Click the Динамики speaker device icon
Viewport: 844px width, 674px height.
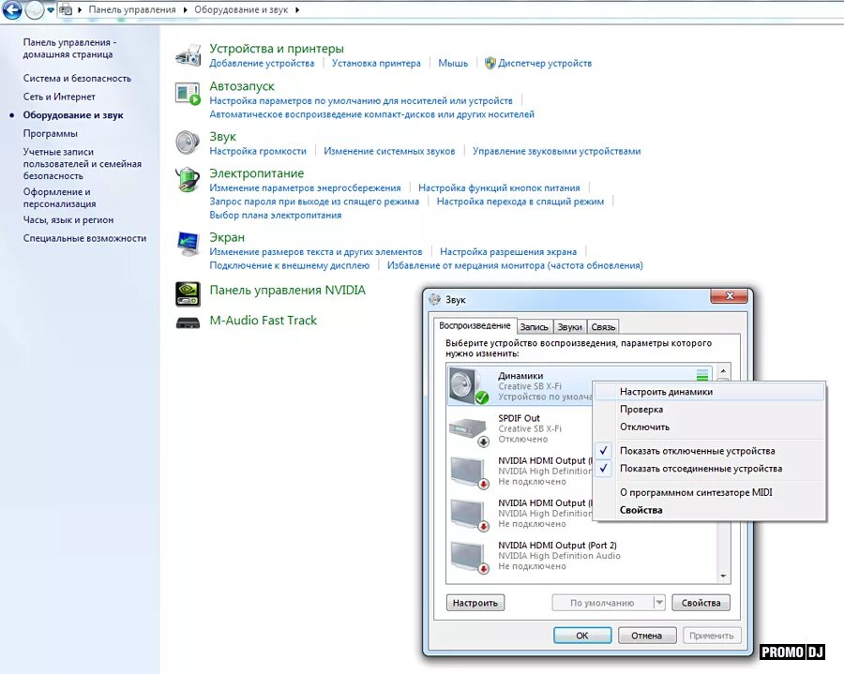(468, 386)
